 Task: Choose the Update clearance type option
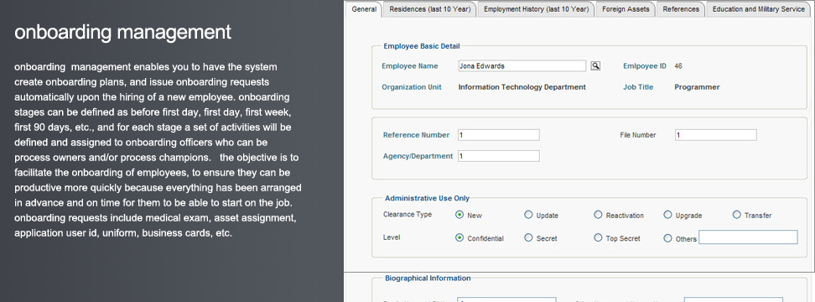pyautogui.click(x=528, y=215)
